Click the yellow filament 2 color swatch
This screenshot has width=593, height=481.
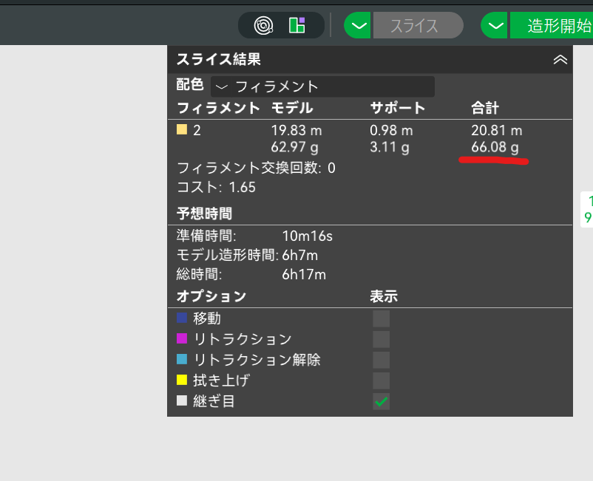[x=182, y=130]
